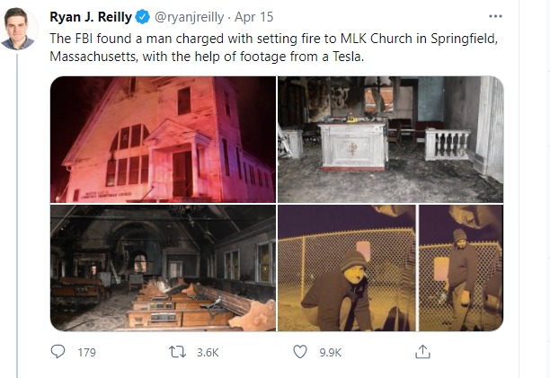Click the 3.6K retweets count
Screen dimensions: 550x378
(x=208, y=353)
